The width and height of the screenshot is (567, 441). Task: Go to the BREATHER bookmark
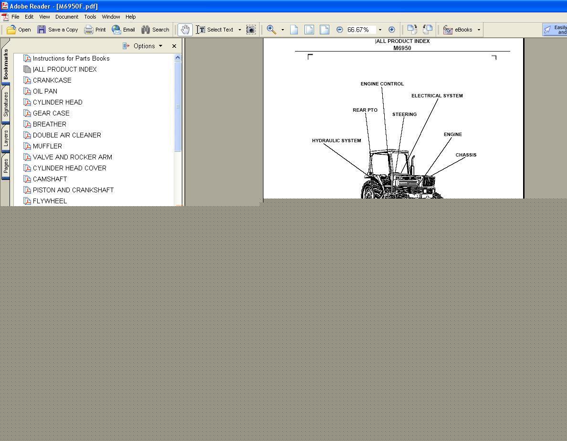50,124
